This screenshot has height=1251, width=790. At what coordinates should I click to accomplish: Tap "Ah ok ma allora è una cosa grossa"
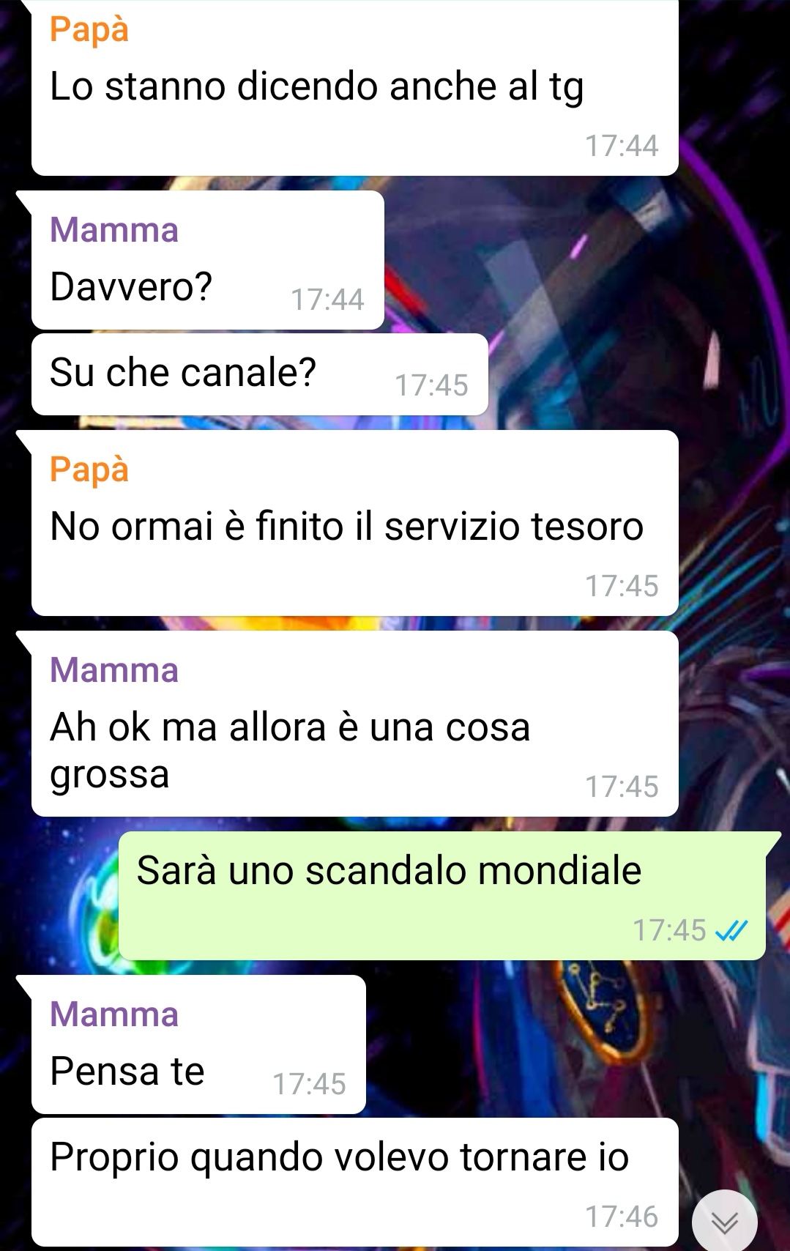354,724
